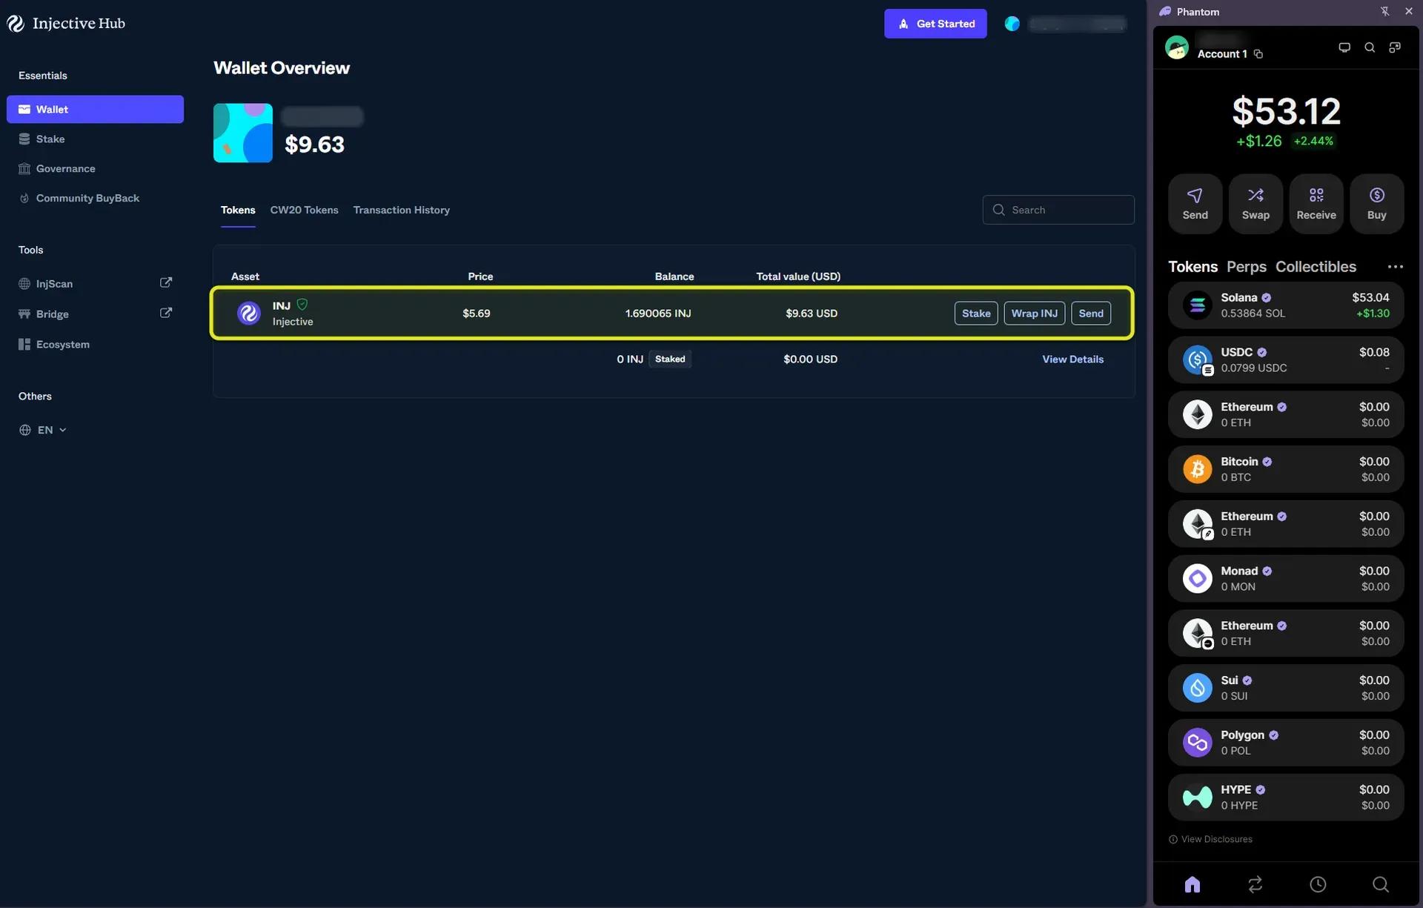Switch to Collectibles tab in Phantom
The width and height of the screenshot is (1423, 908).
[x=1316, y=267]
